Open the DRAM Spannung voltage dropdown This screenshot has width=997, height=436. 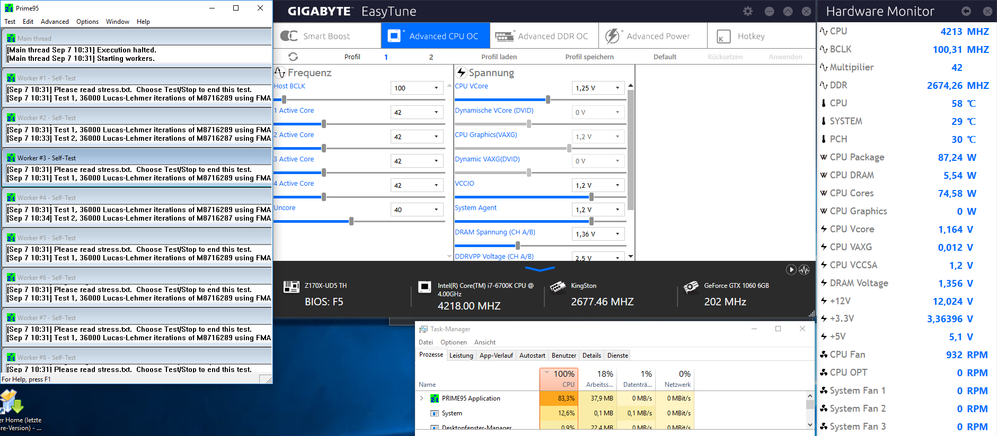point(617,234)
